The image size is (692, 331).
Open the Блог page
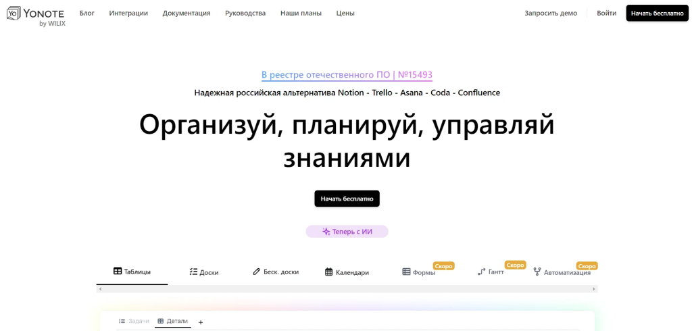pos(87,14)
